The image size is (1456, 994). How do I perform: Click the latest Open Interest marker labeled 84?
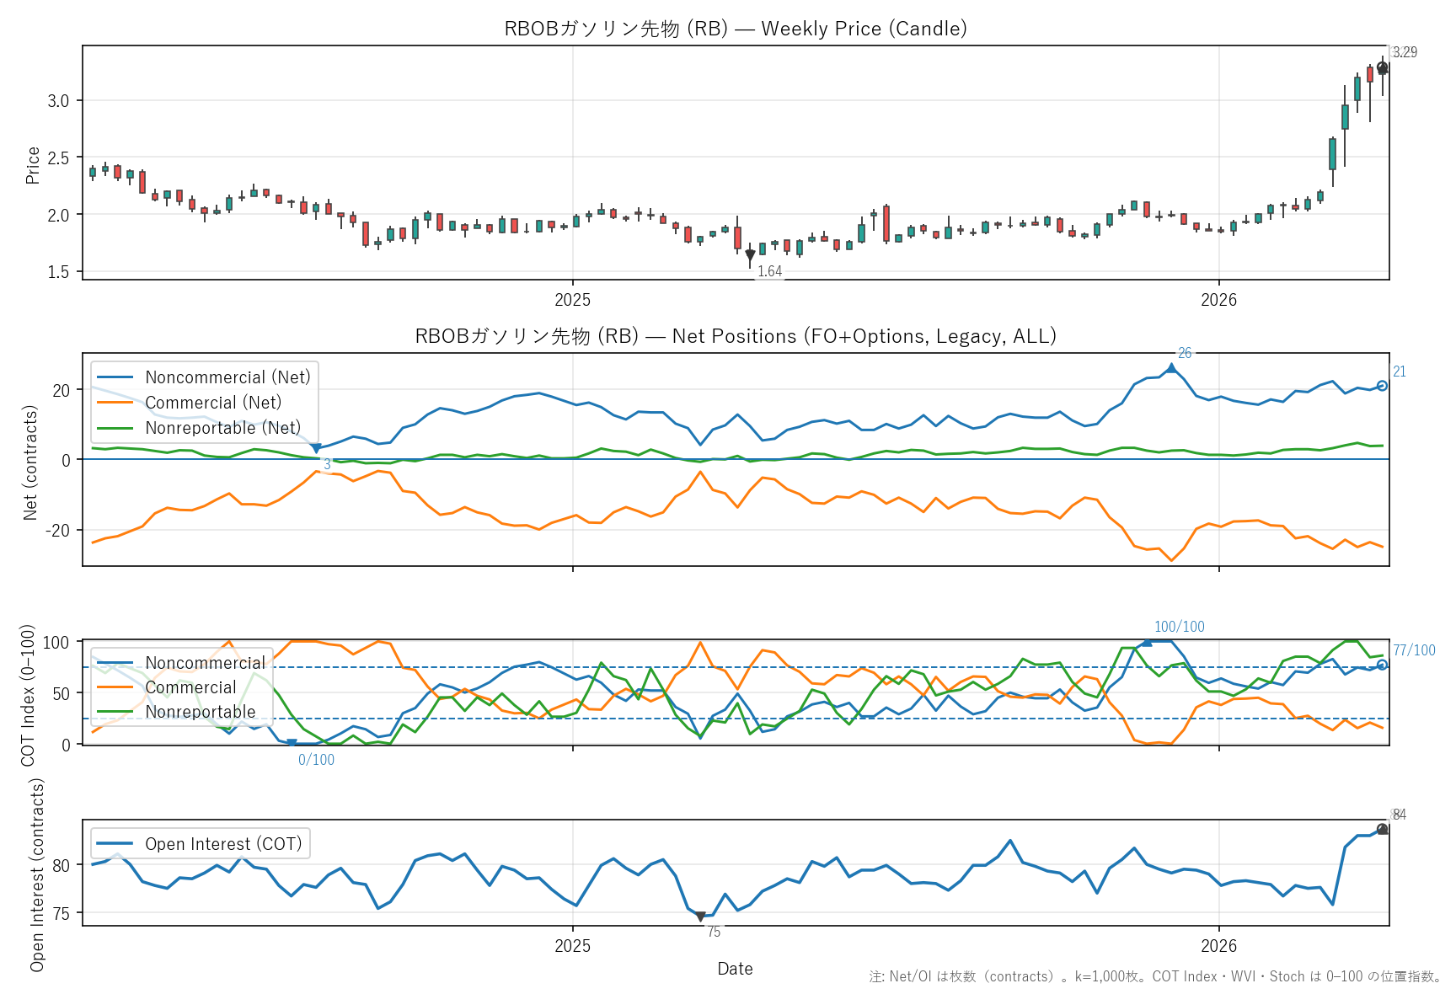coord(1382,830)
